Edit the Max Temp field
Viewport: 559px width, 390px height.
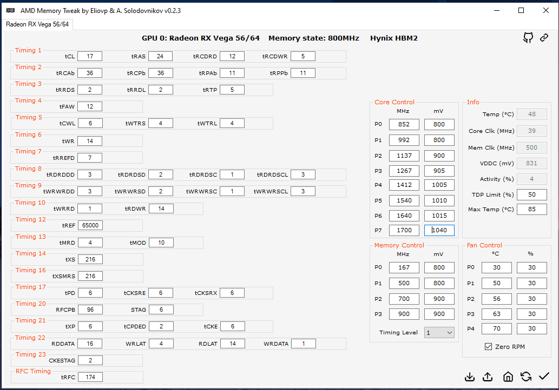click(x=531, y=209)
